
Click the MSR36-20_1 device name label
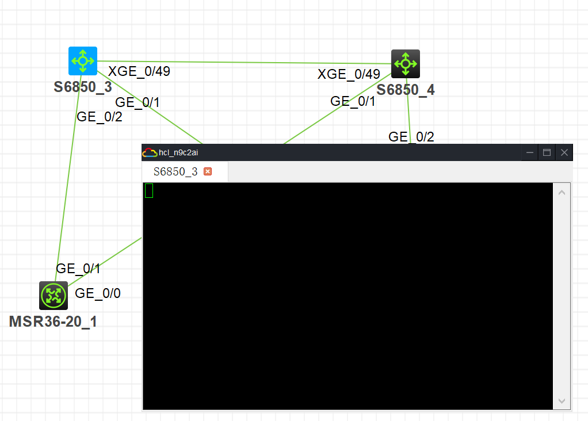coord(53,322)
